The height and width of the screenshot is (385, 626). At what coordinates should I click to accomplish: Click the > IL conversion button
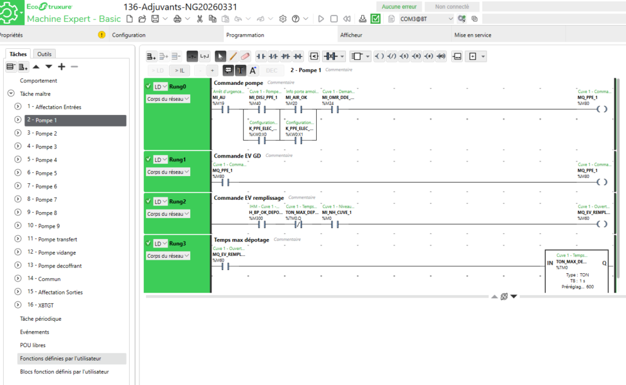pos(179,70)
